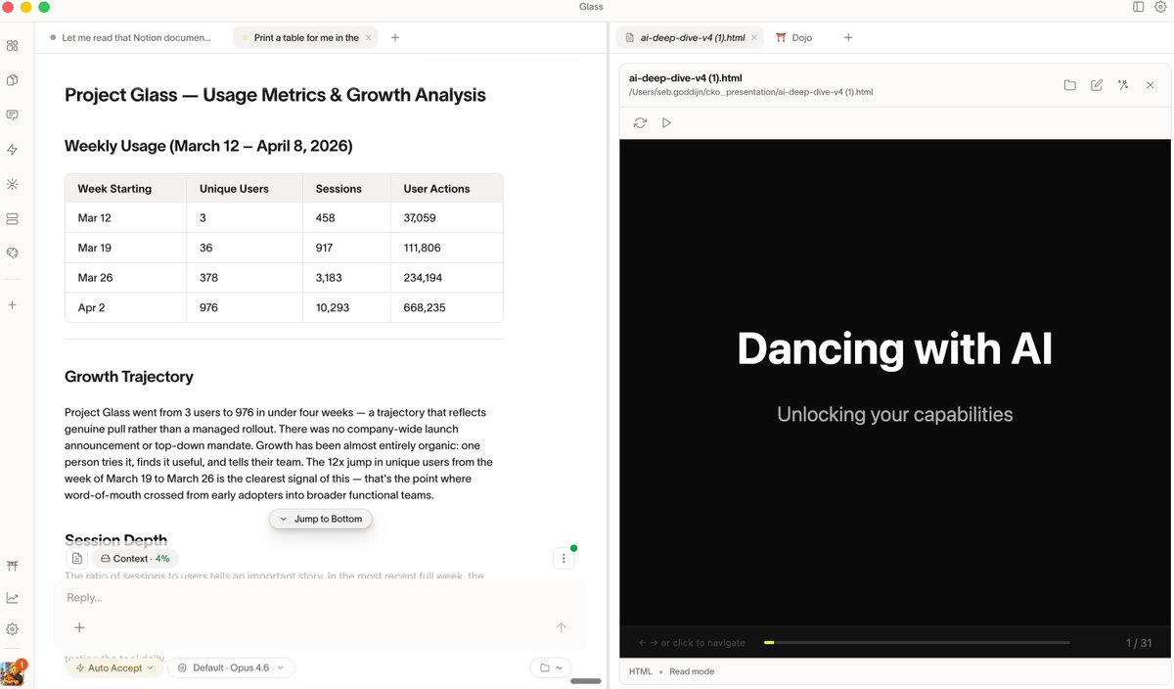The height and width of the screenshot is (689, 1174).
Task: Reveal the file using the folder icon in the header
Action: click(x=1070, y=85)
